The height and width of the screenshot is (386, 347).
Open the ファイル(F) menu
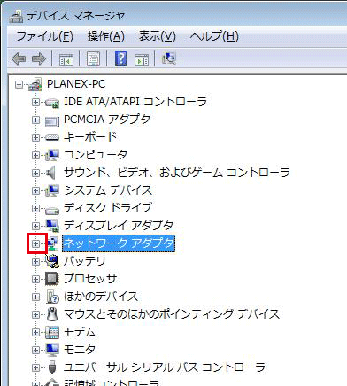[x=44, y=36]
